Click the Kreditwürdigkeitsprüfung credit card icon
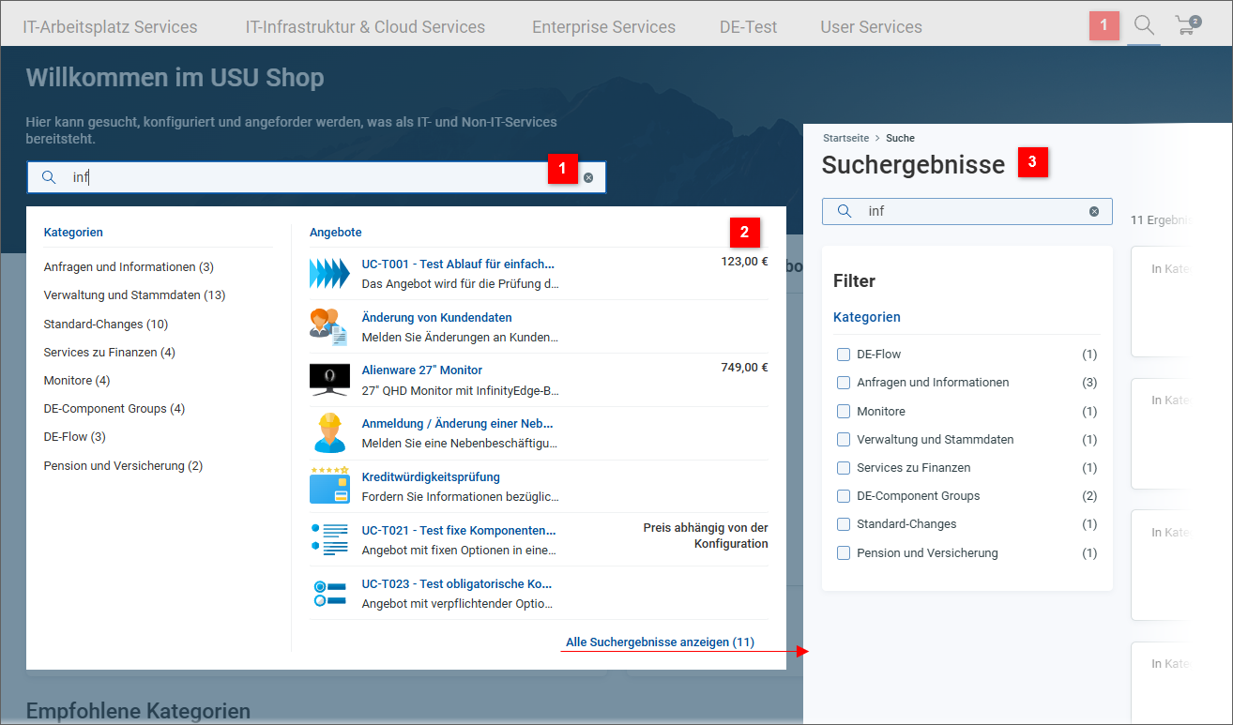Image resolution: width=1233 pixels, height=725 pixels. click(x=329, y=486)
